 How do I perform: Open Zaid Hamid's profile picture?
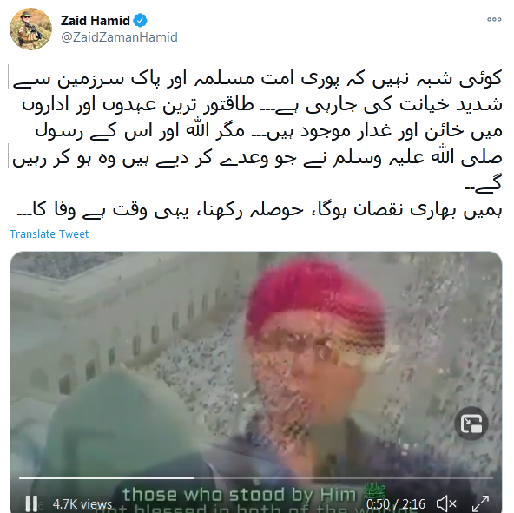click(30, 29)
